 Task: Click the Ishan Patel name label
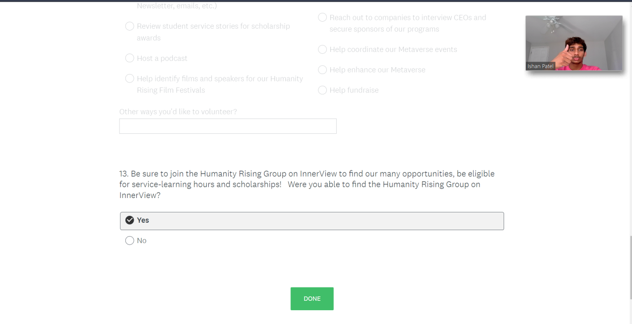541,66
